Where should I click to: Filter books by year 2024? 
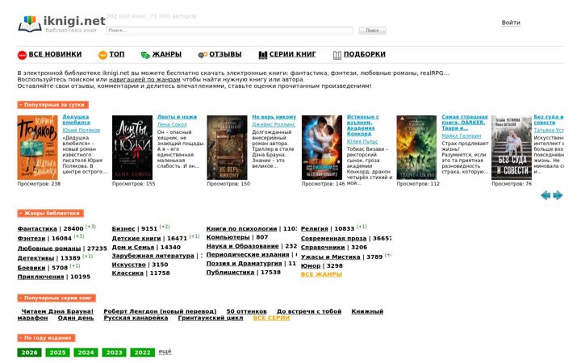point(86,353)
